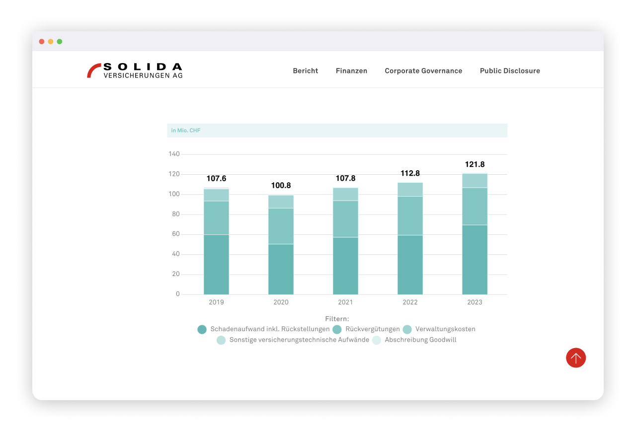Click the 121.8 total label

(x=475, y=164)
